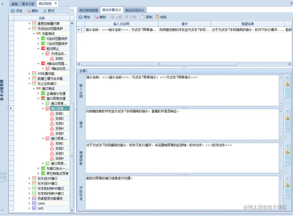Click the ceee item icon

34,203
